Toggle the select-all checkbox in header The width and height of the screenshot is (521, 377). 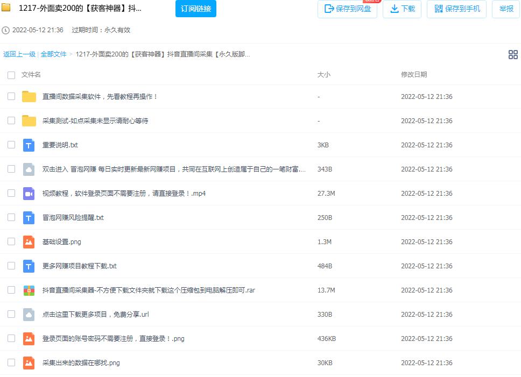pos(11,75)
